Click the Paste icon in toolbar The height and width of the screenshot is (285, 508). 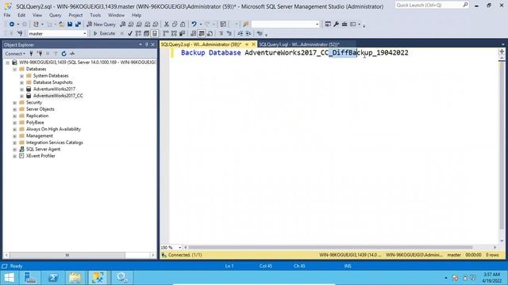pos(183,25)
